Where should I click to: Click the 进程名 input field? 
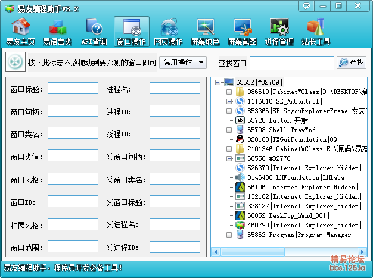tap(175, 88)
